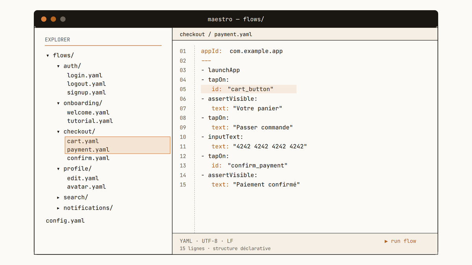
Task: Click the highlighted "cart_button" id line
Action: point(249,89)
